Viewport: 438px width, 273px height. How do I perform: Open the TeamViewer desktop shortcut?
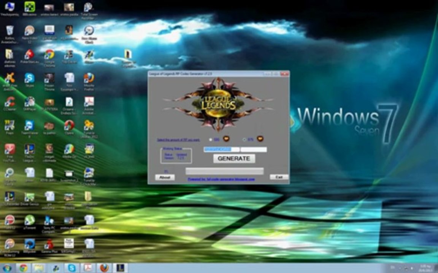pyautogui.click(x=29, y=127)
